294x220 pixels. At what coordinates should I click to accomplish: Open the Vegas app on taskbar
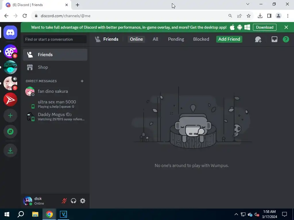(x=63, y=214)
